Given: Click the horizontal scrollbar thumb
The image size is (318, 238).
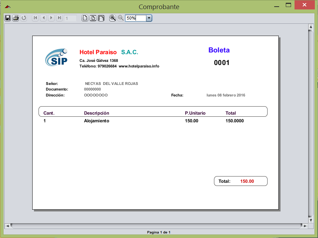Looking at the screenshot, I should [156, 226].
